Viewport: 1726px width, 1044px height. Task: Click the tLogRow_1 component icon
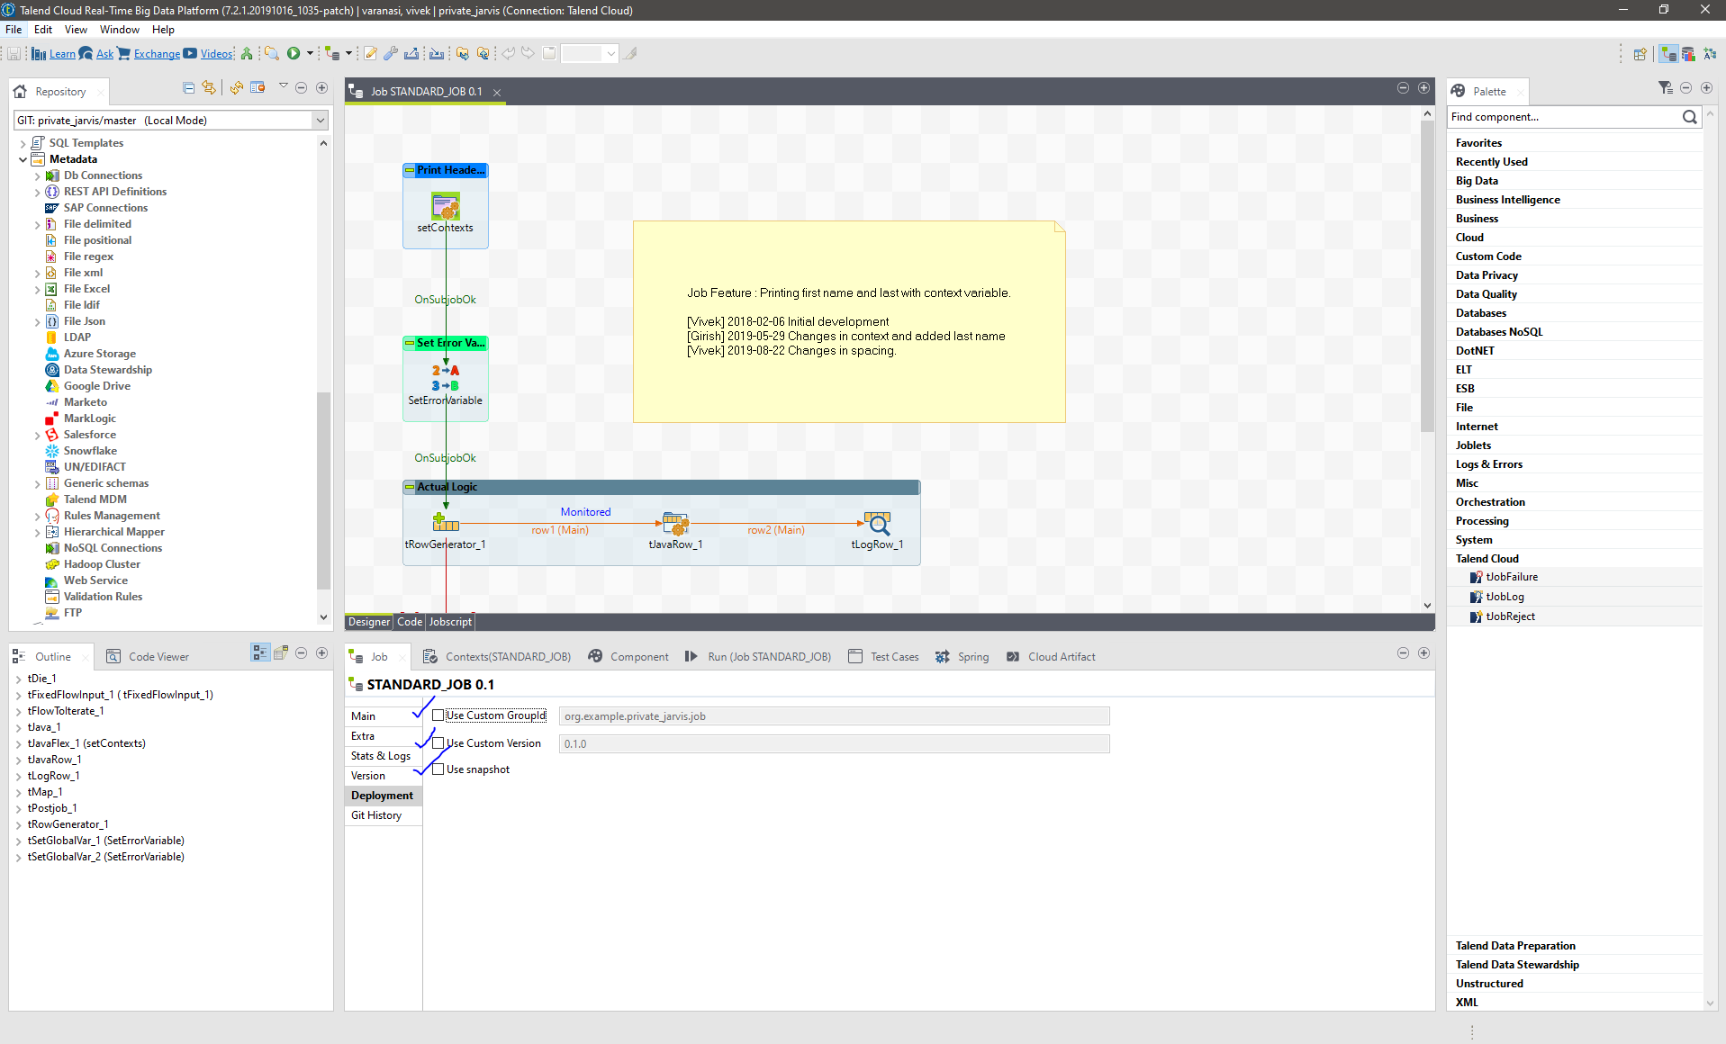click(x=877, y=523)
